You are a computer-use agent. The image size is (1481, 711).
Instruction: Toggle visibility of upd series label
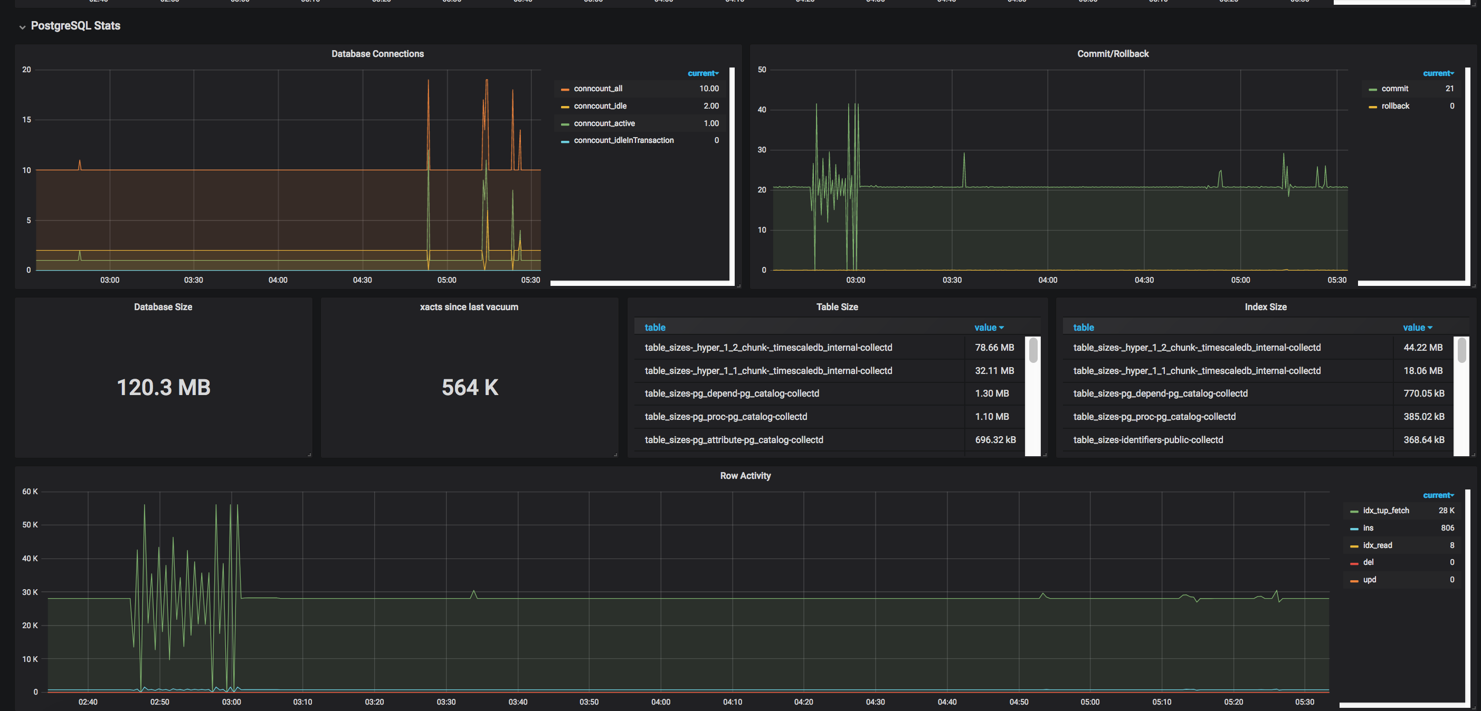[x=1369, y=580]
